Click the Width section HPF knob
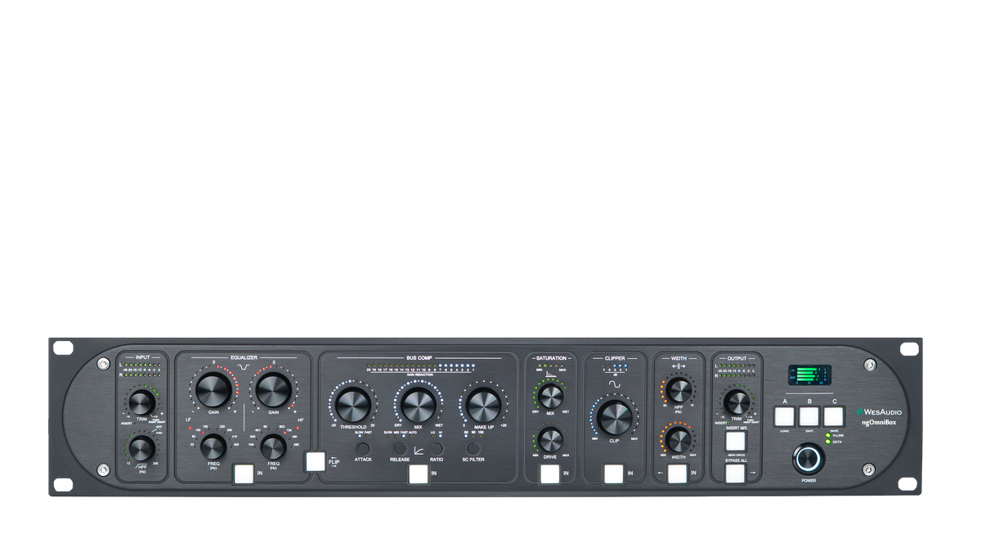Image resolution: width=981 pixels, height=552 pixels. (x=678, y=390)
